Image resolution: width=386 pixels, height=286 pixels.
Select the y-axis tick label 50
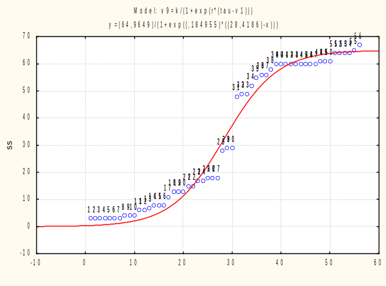[26, 90]
